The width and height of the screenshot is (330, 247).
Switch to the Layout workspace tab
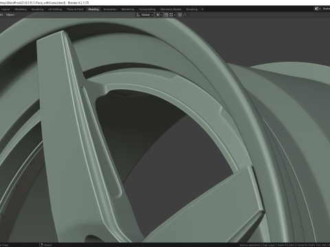pos(5,10)
